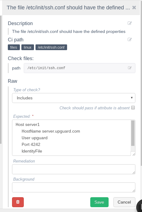
Task: Click the path field /etc/init/ssh.conf
Action: point(79,68)
